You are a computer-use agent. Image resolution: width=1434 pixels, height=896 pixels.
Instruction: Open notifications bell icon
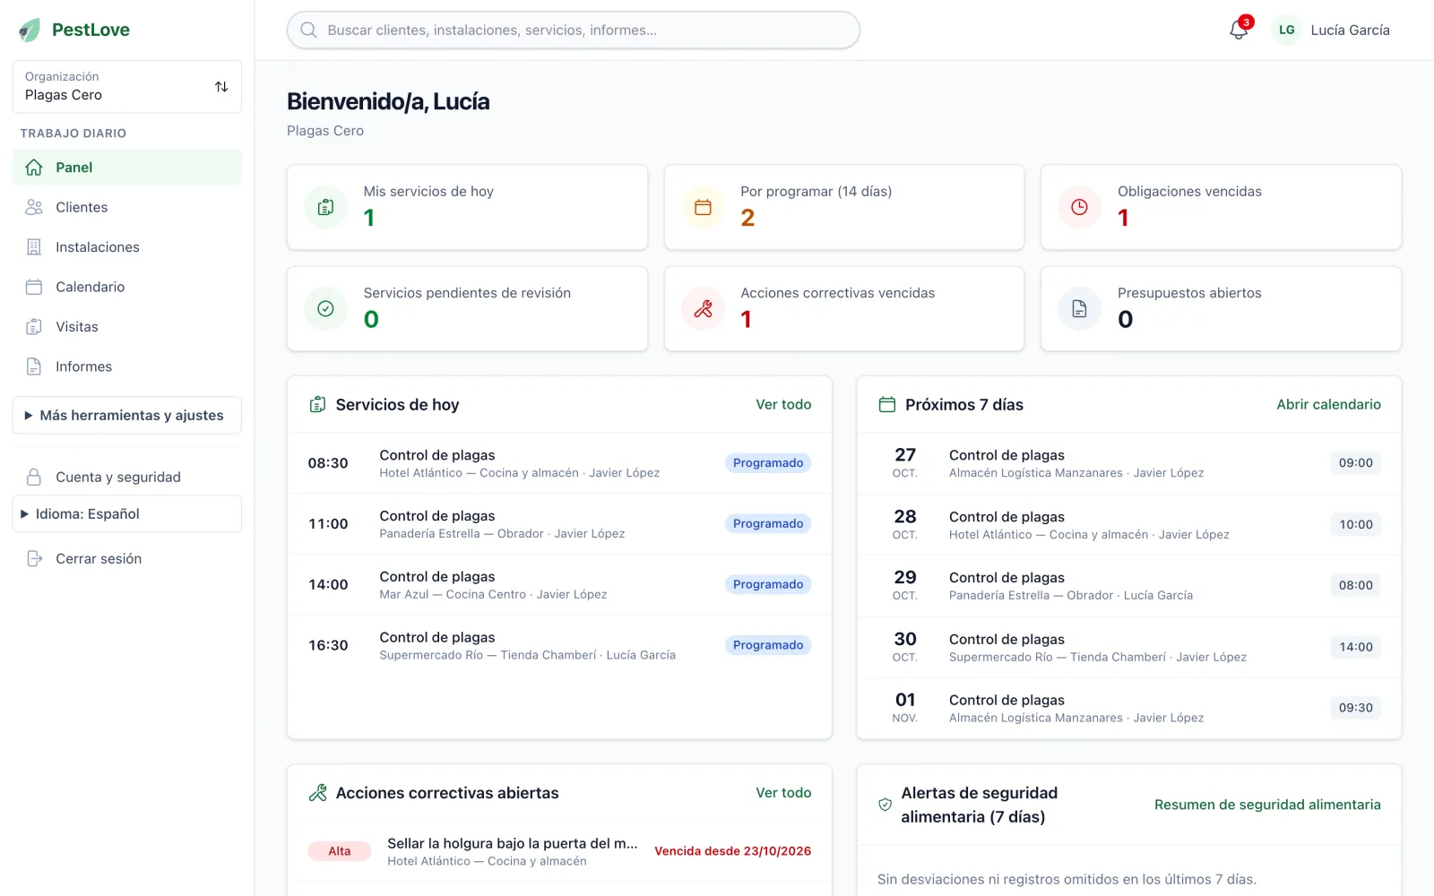click(x=1239, y=30)
